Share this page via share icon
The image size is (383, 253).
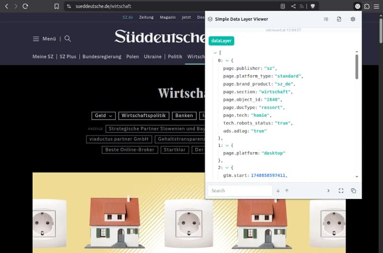293,6
